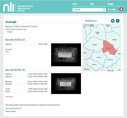Image resolution: width=127 pixels, height=118 pixels.
Task: Open Irish Times Ancestors link
Action: (12, 109)
